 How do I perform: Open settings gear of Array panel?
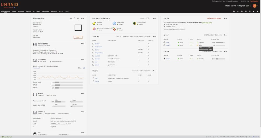tap(224, 35)
